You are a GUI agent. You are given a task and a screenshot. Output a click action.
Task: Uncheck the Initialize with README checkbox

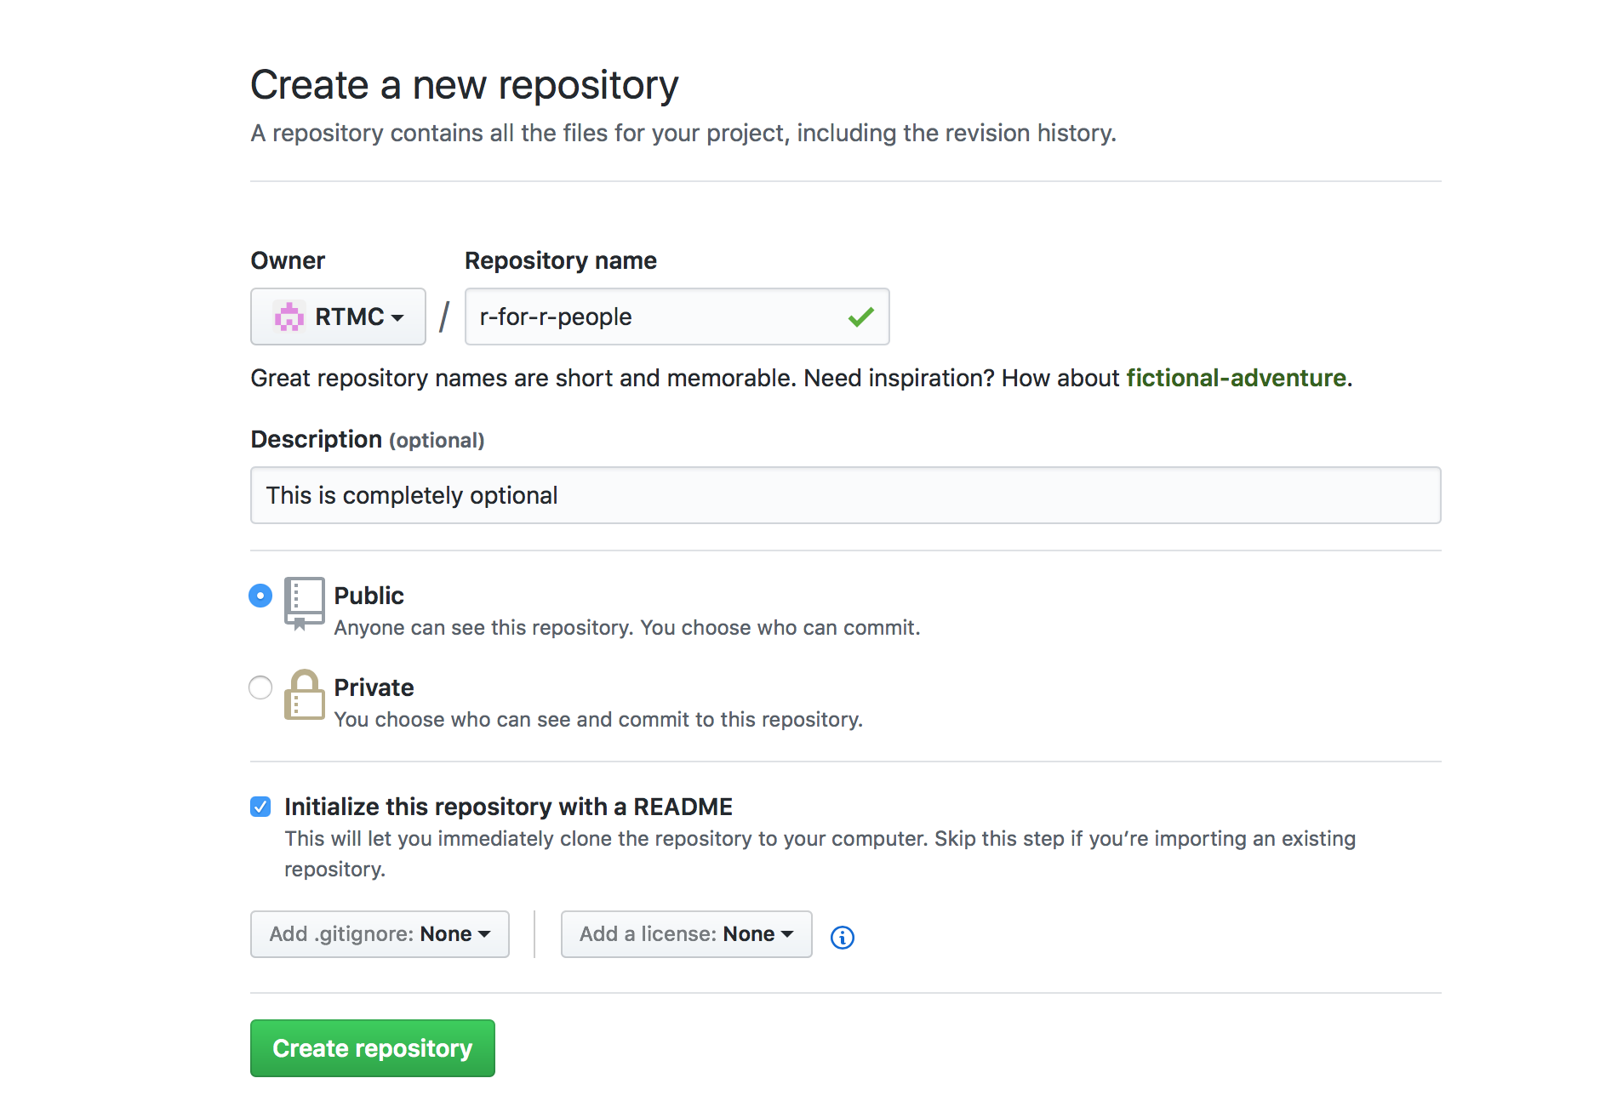point(260,807)
